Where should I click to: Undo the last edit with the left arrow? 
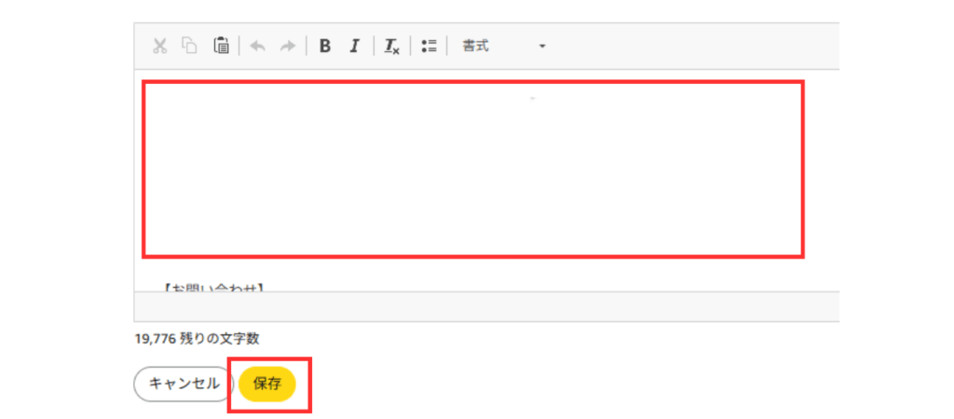[258, 47]
